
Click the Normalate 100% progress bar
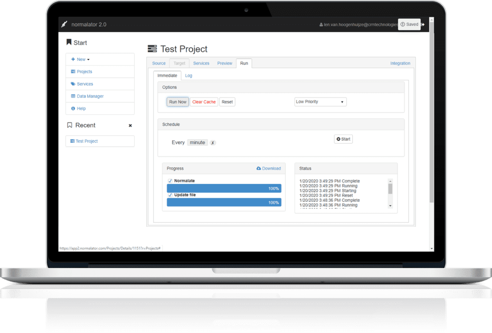point(223,188)
